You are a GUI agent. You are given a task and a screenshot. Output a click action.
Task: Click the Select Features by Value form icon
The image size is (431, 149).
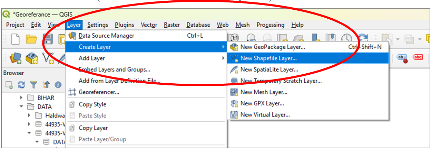[x=409, y=39]
